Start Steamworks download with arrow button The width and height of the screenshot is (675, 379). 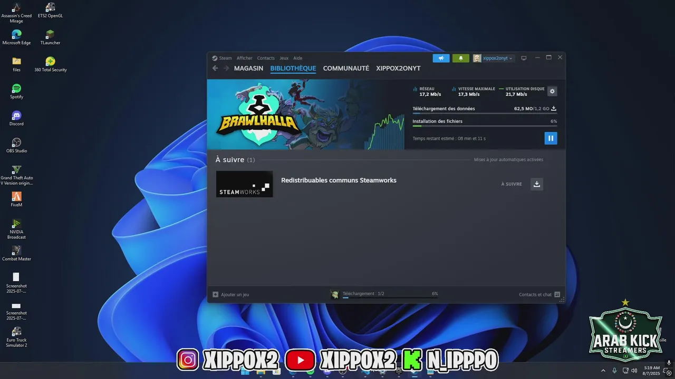537,184
